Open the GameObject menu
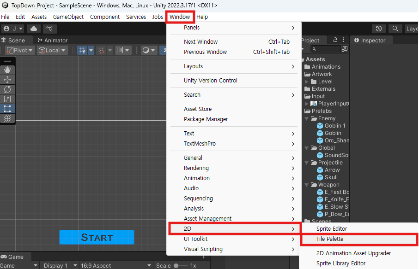Screen dimensions: 419x269 pos(68,17)
